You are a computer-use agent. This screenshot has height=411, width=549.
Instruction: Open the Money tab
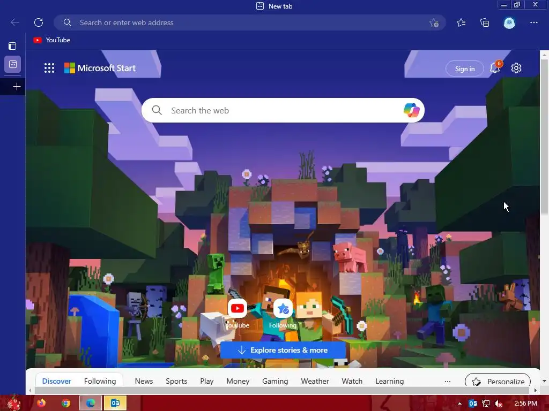pos(238,381)
